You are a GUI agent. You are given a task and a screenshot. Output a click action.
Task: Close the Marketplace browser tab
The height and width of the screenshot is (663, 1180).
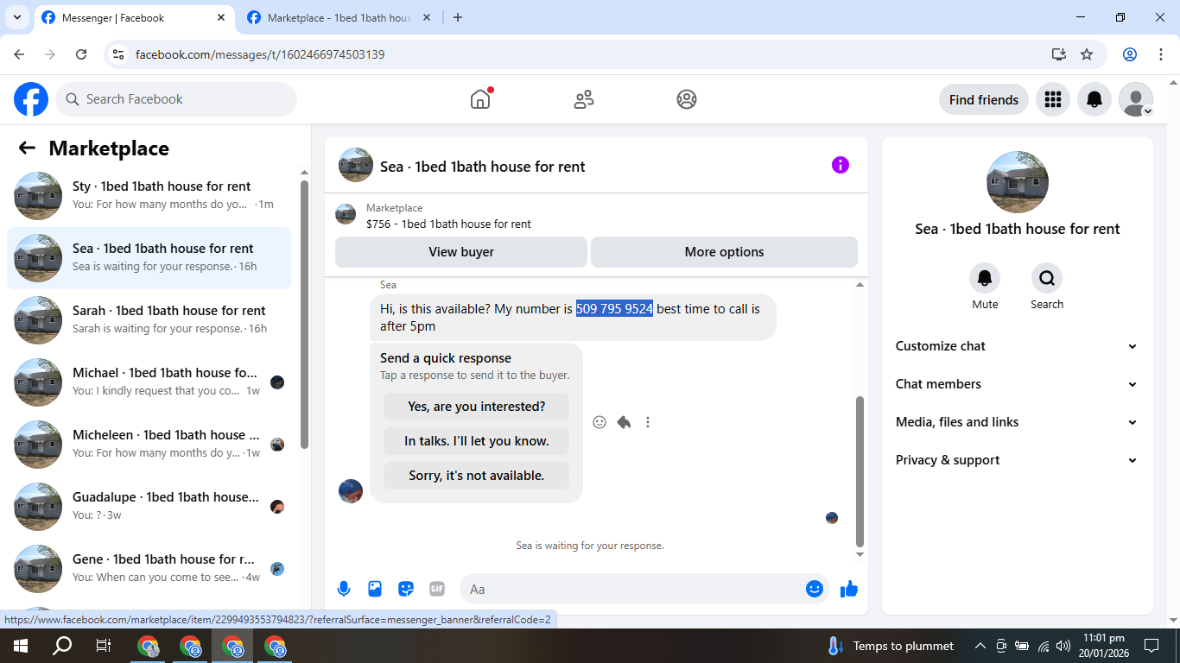point(427,18)
